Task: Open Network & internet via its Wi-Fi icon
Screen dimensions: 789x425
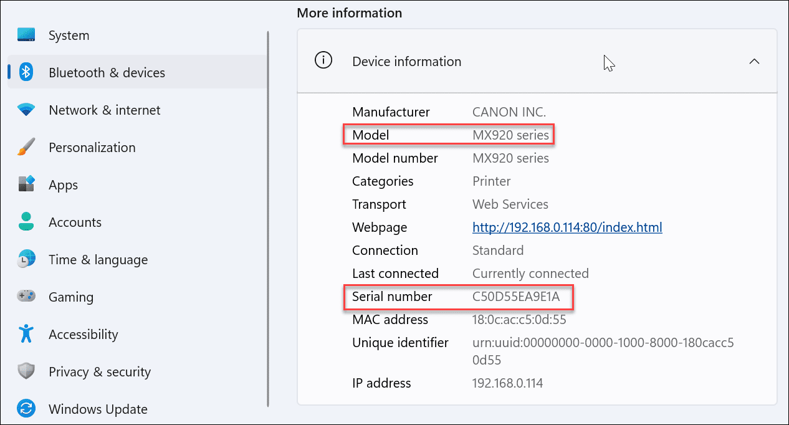Action: pyautogui.click(x=26, y=110)
